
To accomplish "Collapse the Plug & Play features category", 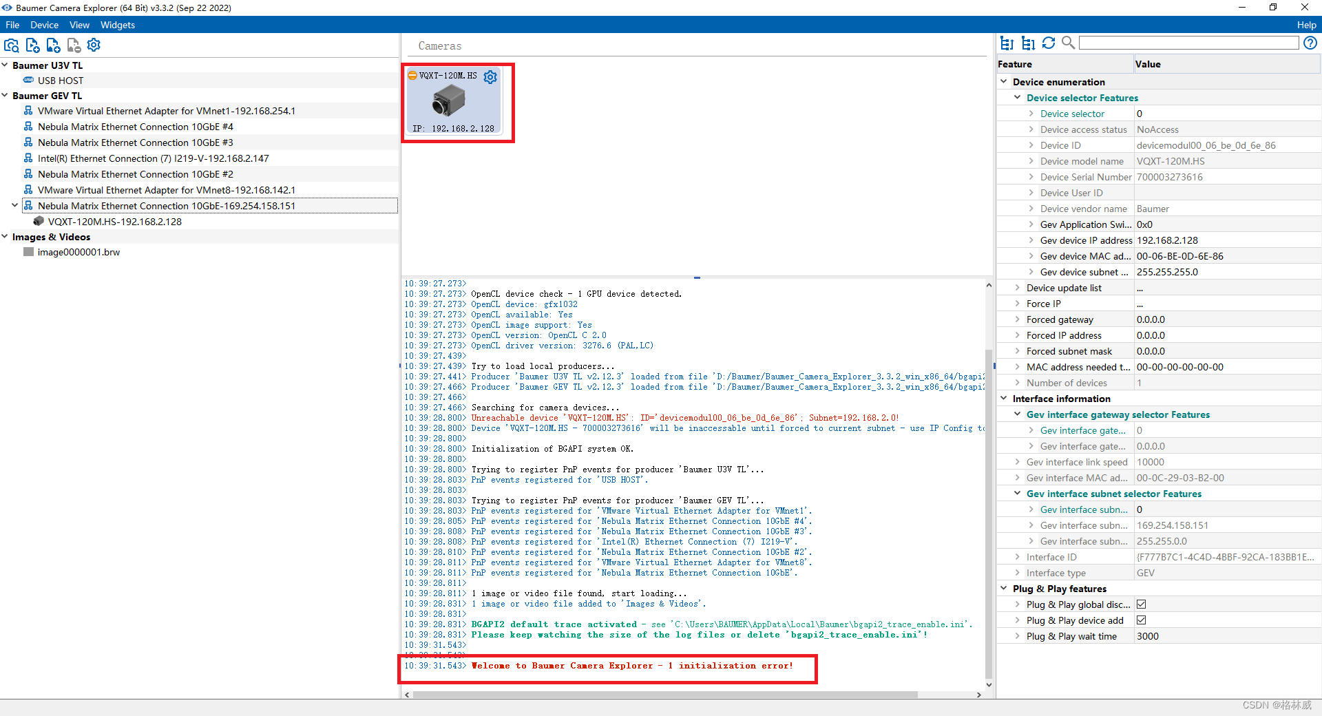I will 1004,589.
